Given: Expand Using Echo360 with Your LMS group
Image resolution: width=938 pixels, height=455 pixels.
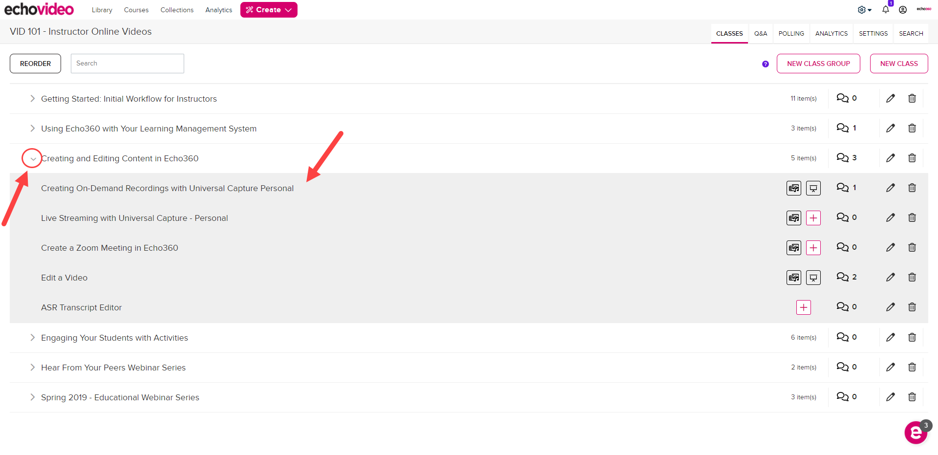Looking at the screenshot, I should [32, 129].
